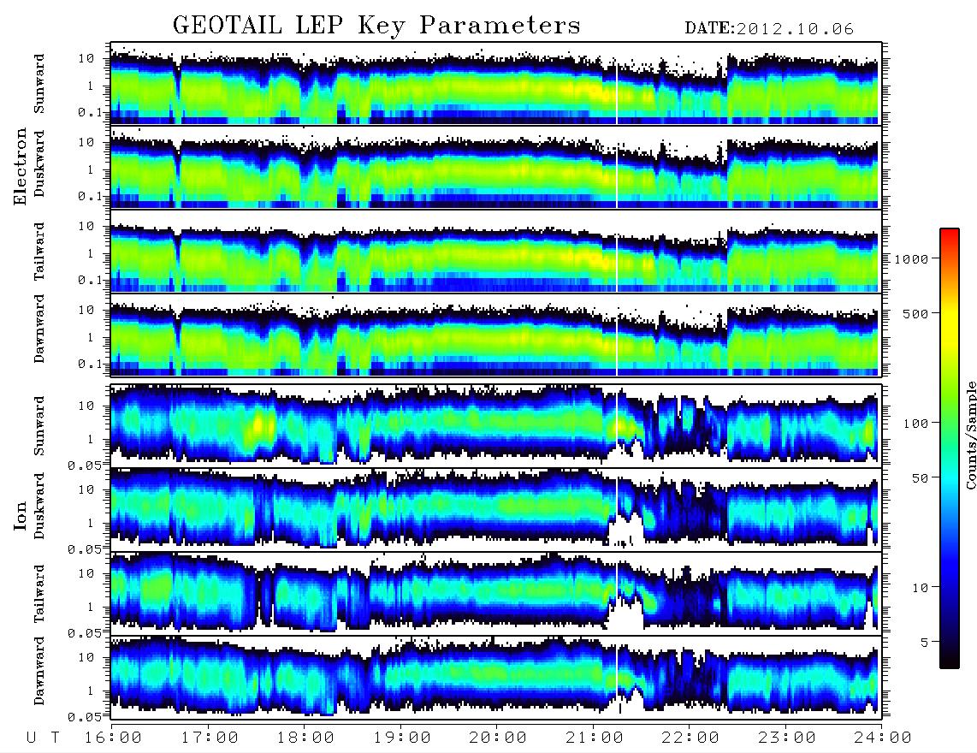Click the Ion Duskward spectrogram plot
The image size is (977, 753).
pos(496,509)
